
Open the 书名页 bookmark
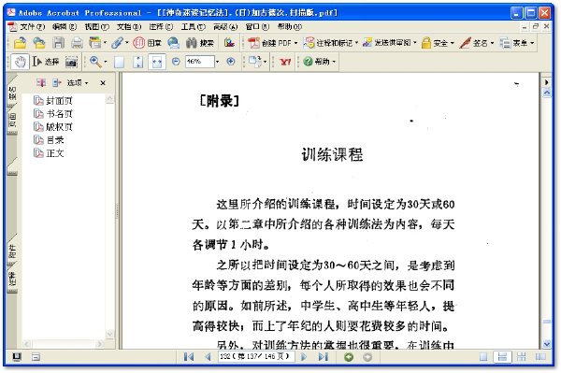pos(53,114)
